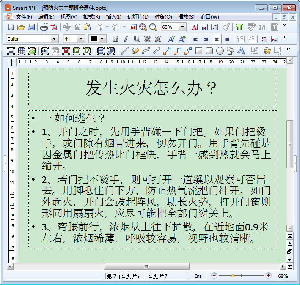Viewport: 300px width, 285px height.
Task: Open the 幻灯片(L) menu
Action: (138, 17)
